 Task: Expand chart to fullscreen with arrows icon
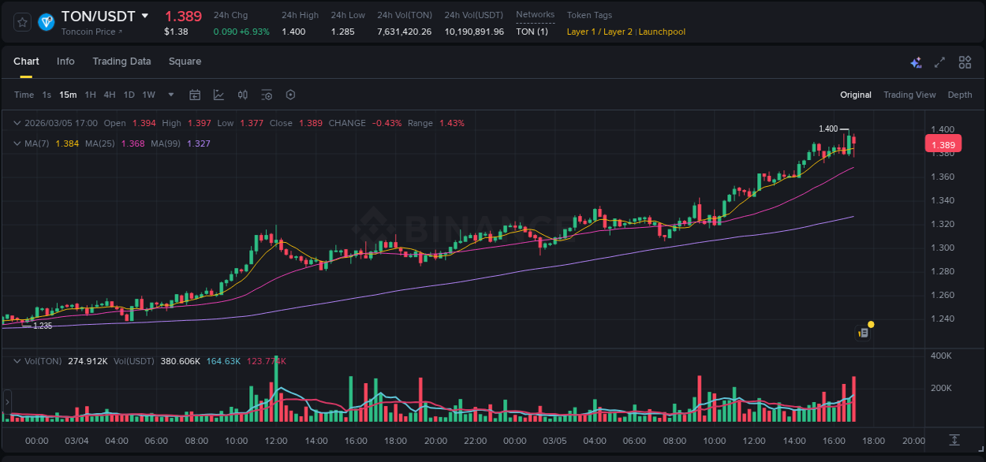pos(939,61)
